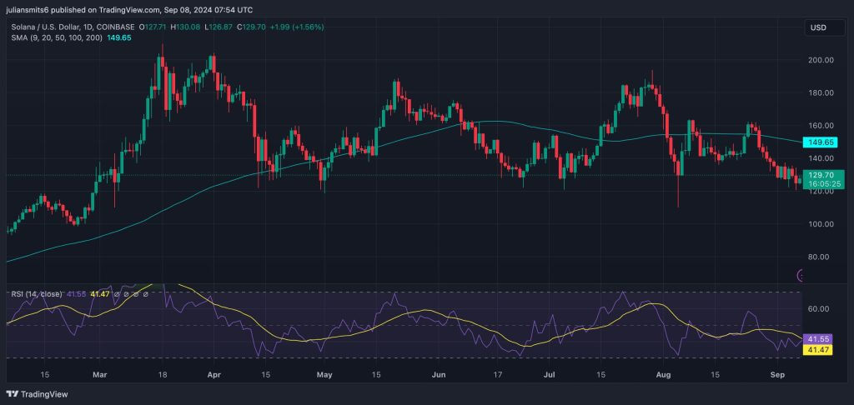Viewport: 854px width, 405px height.
Task: Click the last empty-value symbol in RSI legend
Action: click(145, 294)
